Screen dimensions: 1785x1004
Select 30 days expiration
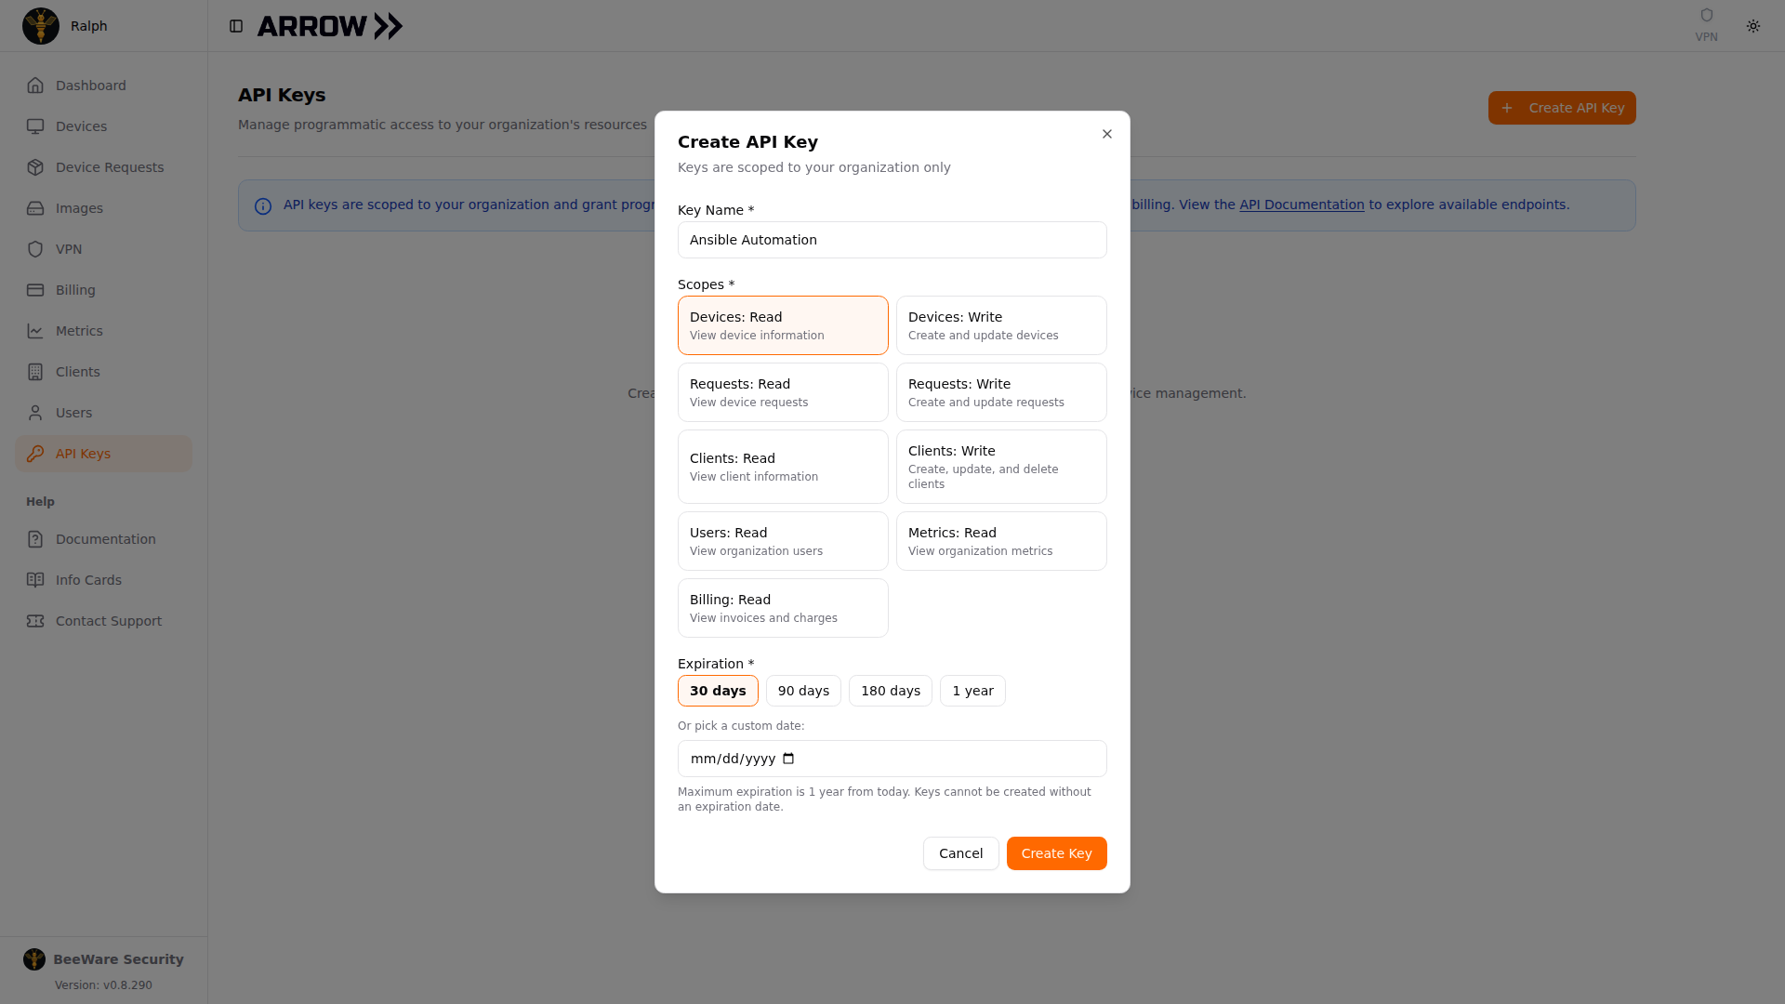(x=718, y=691)
